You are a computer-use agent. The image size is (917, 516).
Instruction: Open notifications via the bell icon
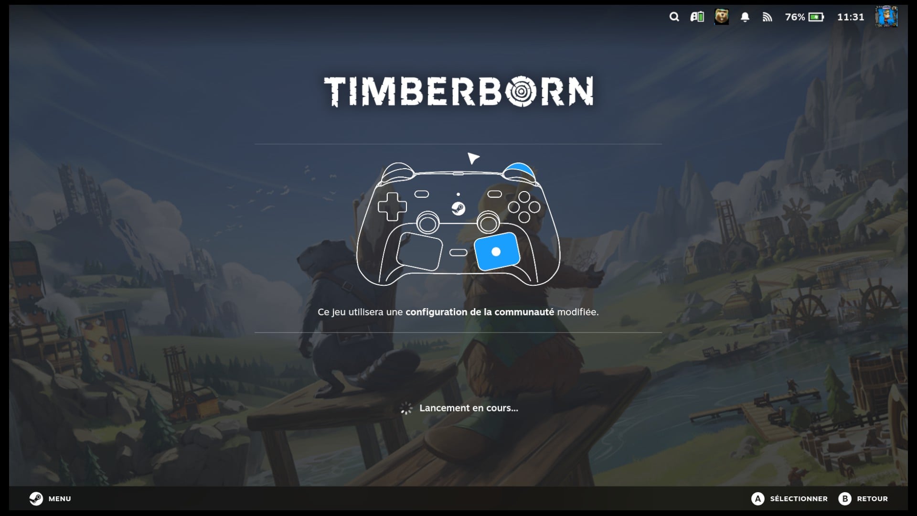(x=745, y=17)
